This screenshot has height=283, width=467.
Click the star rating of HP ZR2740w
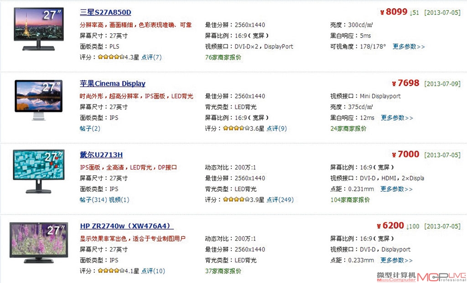pos(111,271)
